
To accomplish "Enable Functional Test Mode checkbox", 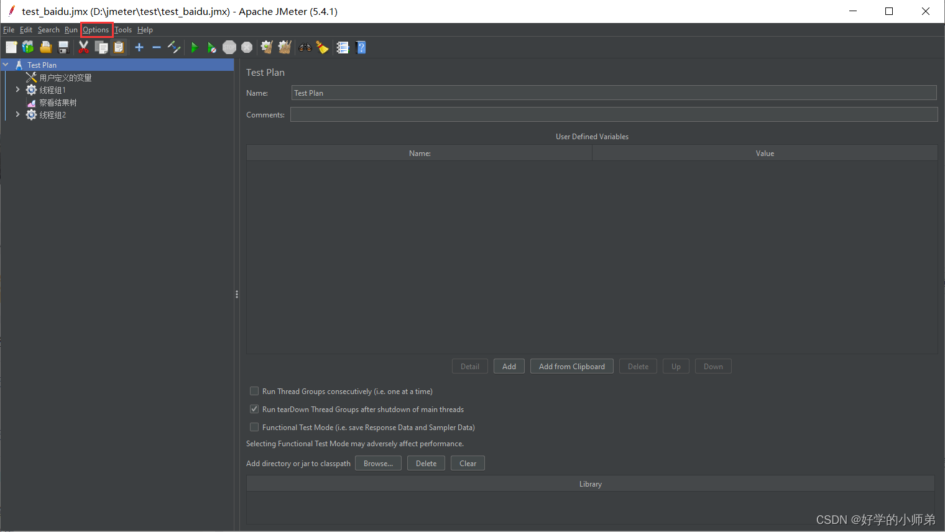I will click(x=254, y=427).
